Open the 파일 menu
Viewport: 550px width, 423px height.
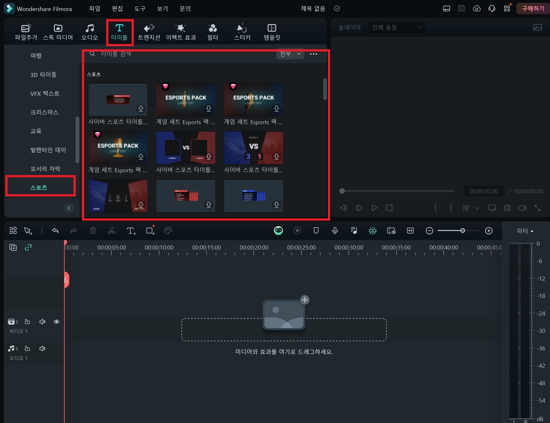coord(95,8)
